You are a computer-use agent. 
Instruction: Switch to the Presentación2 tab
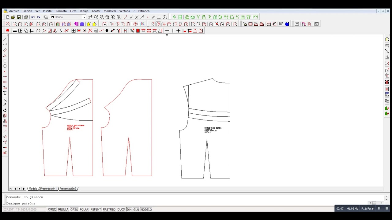[68, 189]
